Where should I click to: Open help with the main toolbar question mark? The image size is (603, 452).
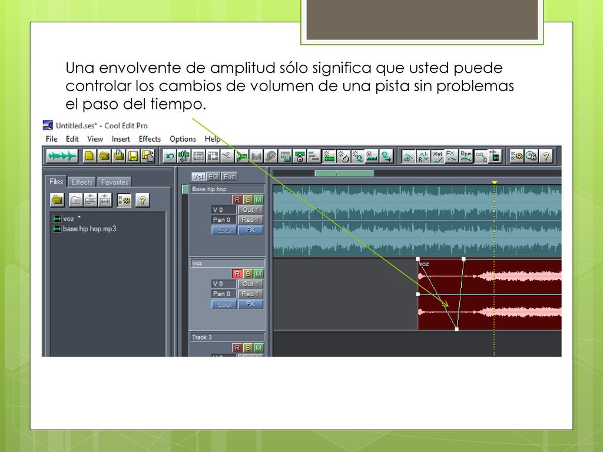[546, 156]
